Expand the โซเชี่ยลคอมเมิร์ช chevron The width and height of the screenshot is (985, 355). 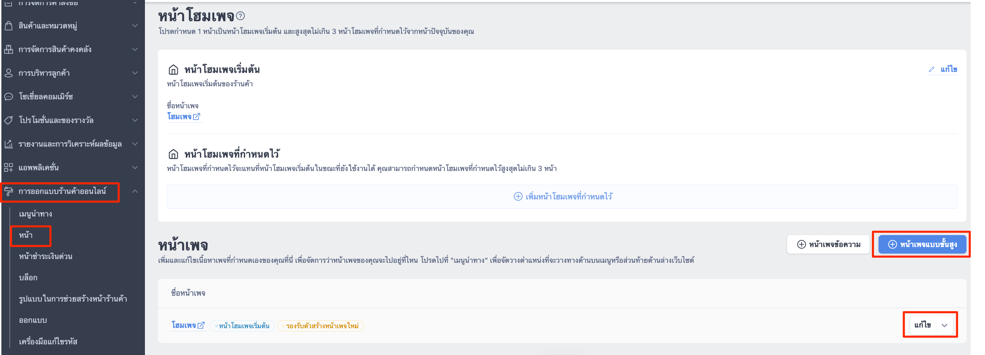click(135, 97)
